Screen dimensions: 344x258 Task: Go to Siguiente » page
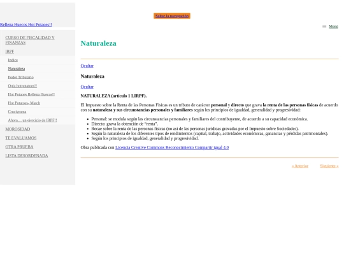point(329,166)
